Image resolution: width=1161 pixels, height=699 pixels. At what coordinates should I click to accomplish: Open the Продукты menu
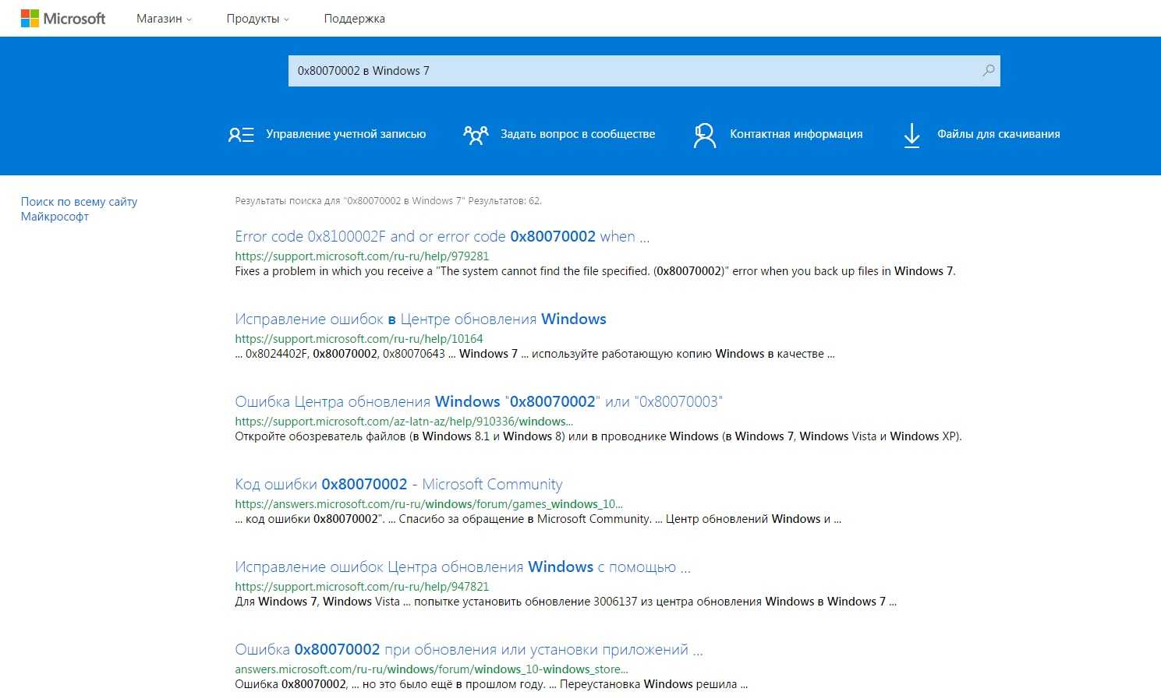pyautogui.click(x=253, y=19)
